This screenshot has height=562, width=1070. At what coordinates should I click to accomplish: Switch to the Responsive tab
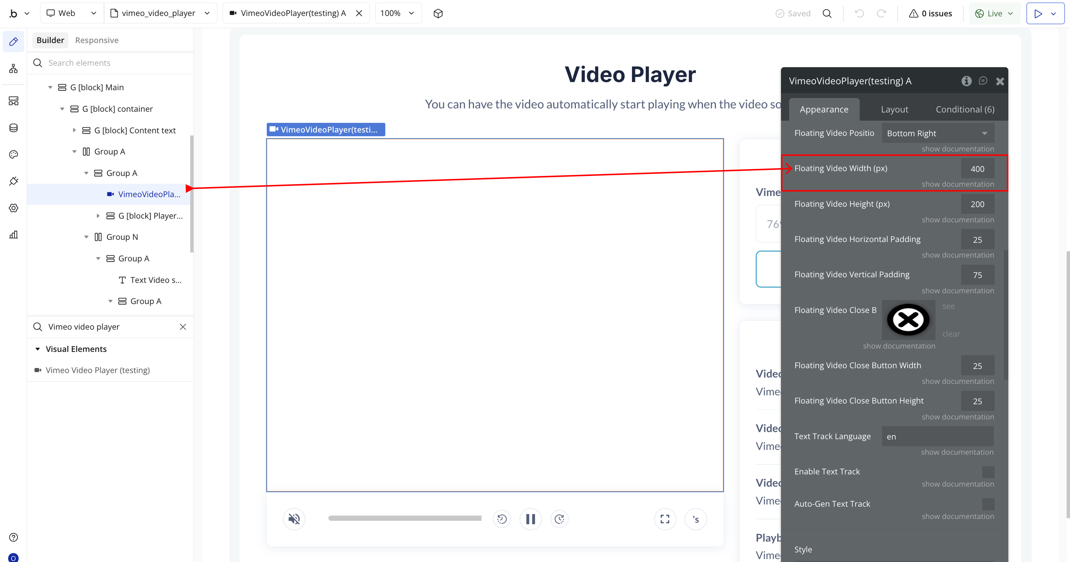96,40
